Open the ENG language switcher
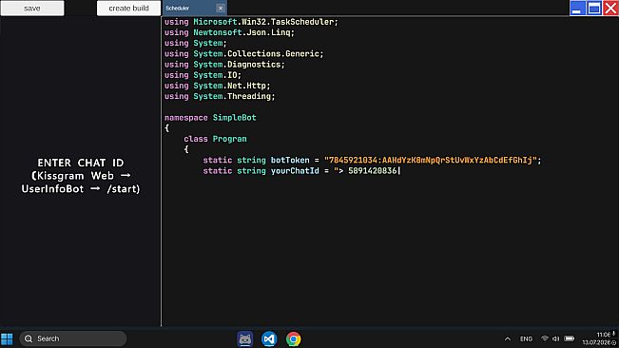The width and height of the screenshot is (619, 348). pos(526,338)
